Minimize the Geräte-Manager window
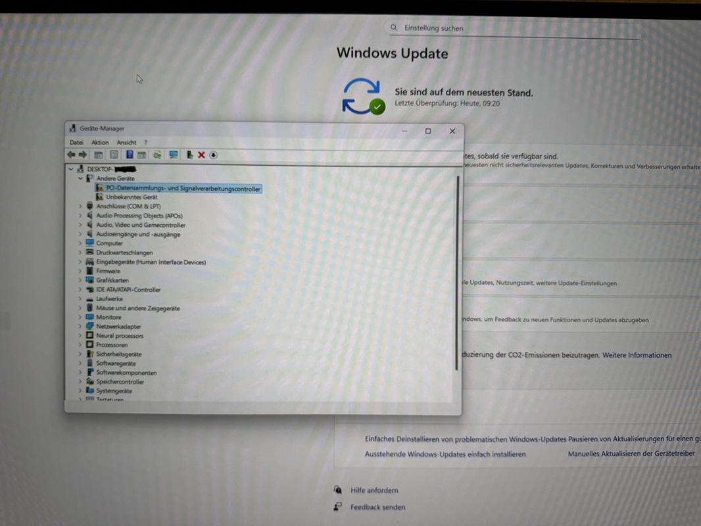This screenshot has width=701, height=526. pos(404,131)
